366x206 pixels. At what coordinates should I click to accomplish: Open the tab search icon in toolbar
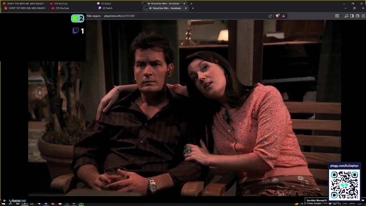tap(337, 16)
